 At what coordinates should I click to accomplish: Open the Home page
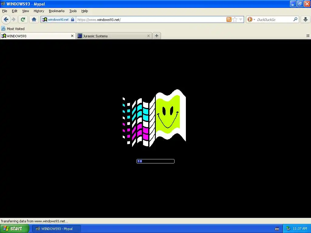(34, 19)
